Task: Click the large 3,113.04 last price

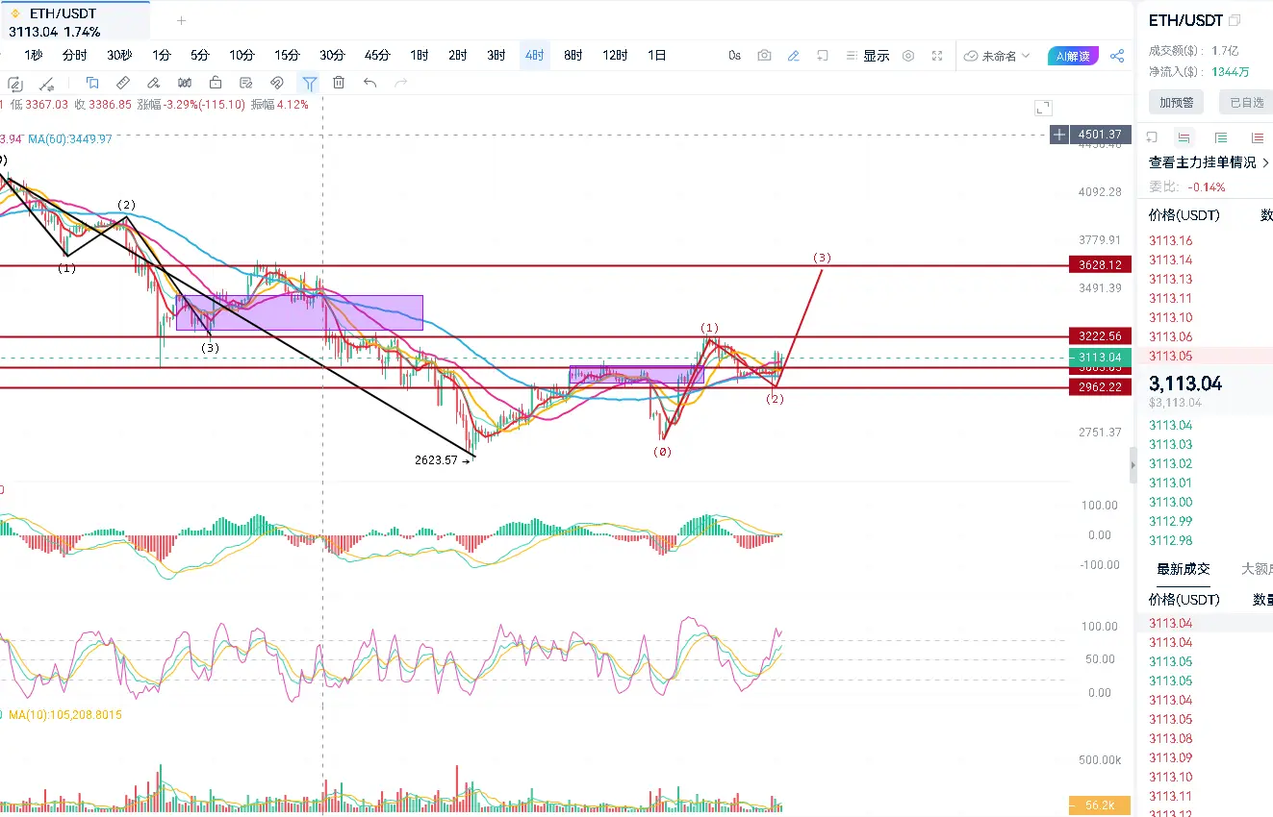Action: pyautogui.click(x=1185, y=384)
